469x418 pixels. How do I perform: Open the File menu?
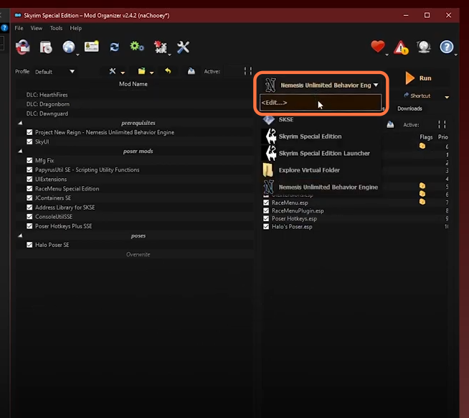[19, 28]
